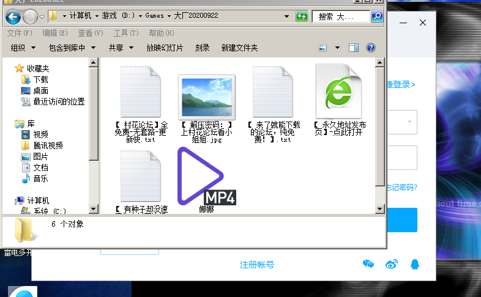Select 腾讯视频 in the navigation tree
Screen dimensions: 481x297
pyautogui.click(x=48, y=145)
